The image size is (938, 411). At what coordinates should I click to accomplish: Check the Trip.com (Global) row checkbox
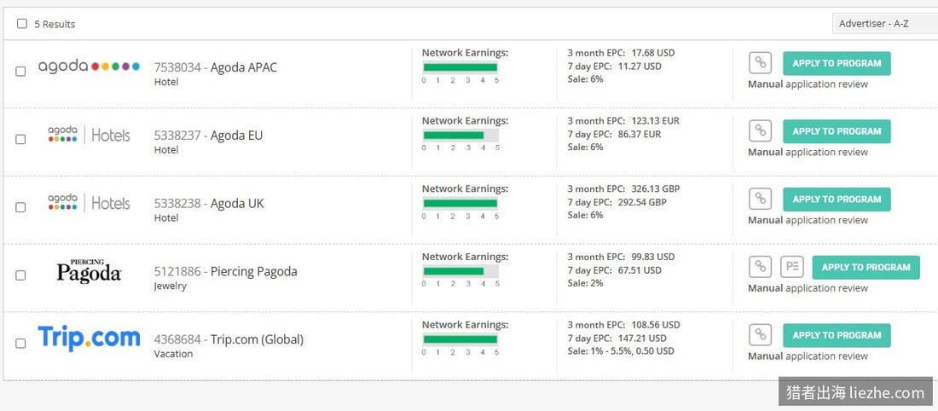[20, 344]
